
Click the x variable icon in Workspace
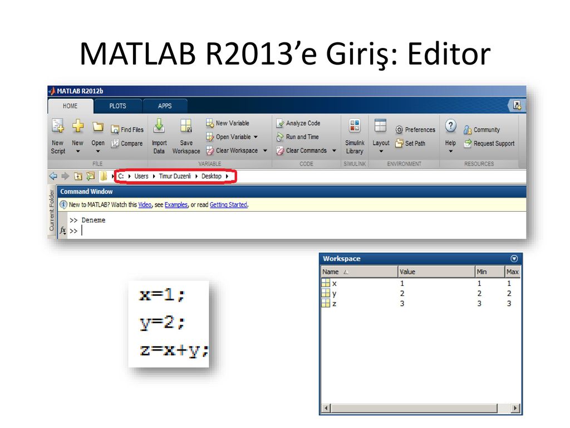click(x=325, y=283)
